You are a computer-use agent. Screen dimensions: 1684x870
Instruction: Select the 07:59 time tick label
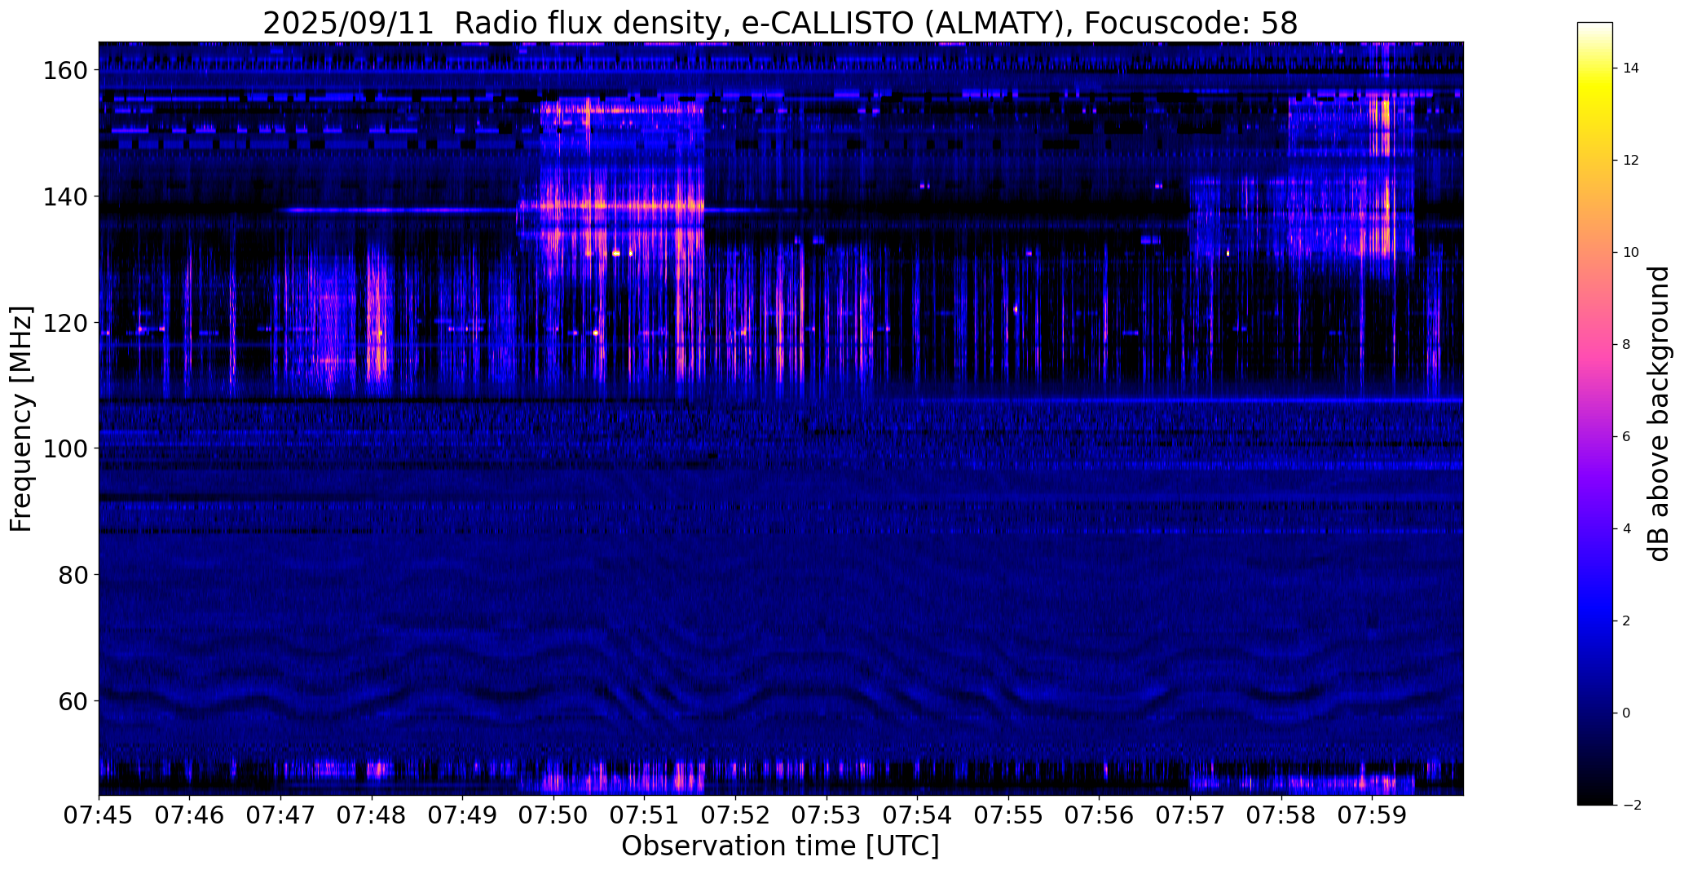[x=1373, y=816]
